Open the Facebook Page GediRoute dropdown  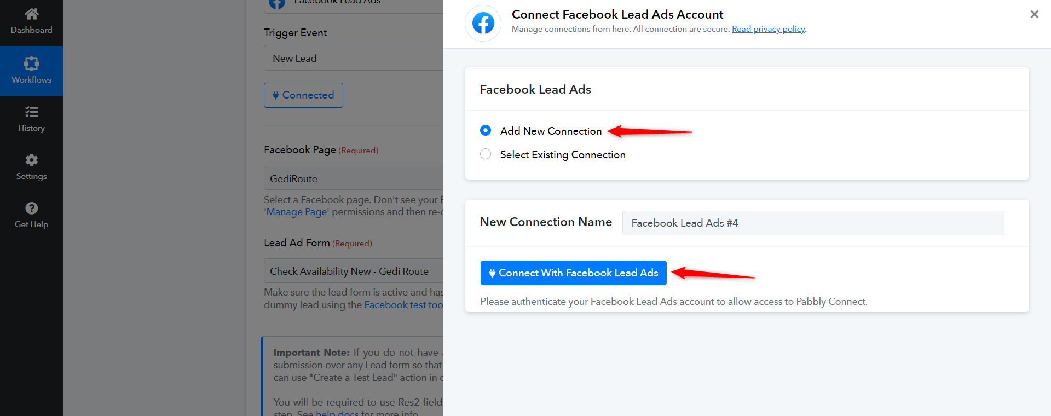tap(354, 178)
